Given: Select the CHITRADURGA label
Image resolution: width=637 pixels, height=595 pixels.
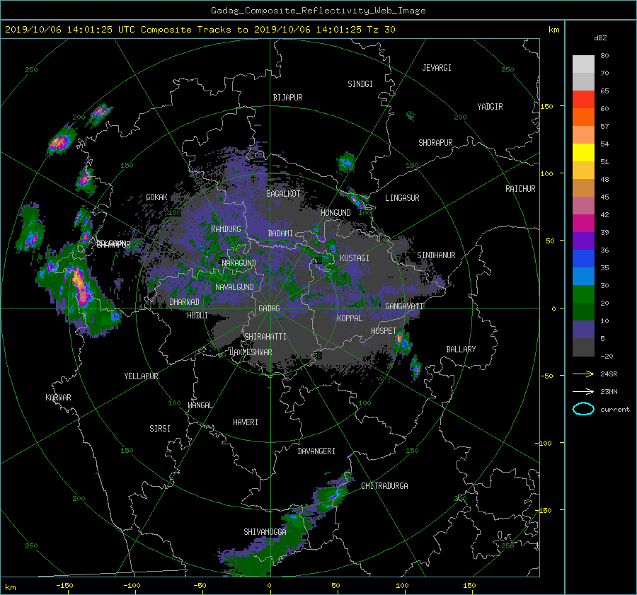Looking at the screenshot, I should tap(384, 486).
